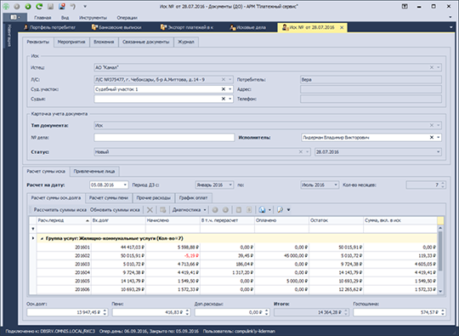Image resolution: width=459 pixels, height=336 pixels.
Task: Open the Журнал tab
Action: 186,42
